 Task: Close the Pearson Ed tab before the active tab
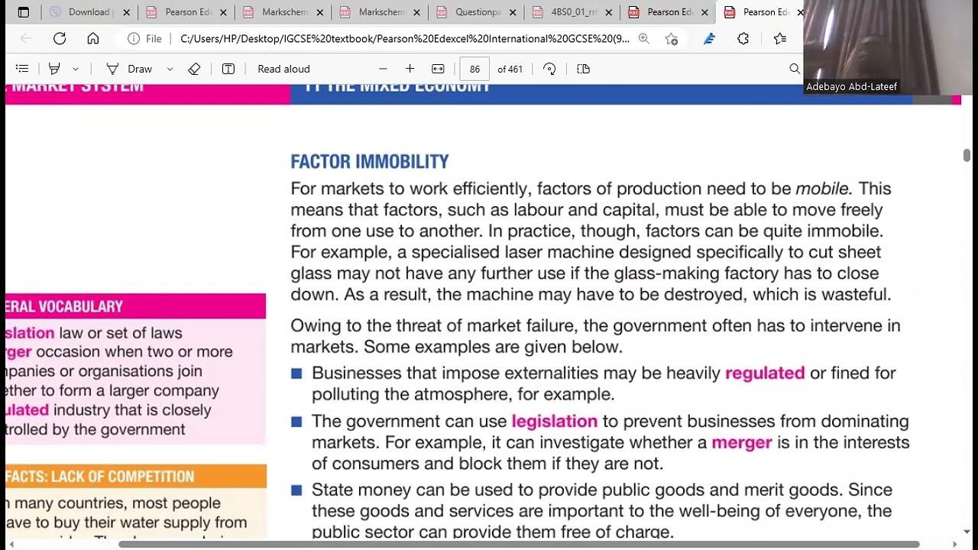coord(705,12)
